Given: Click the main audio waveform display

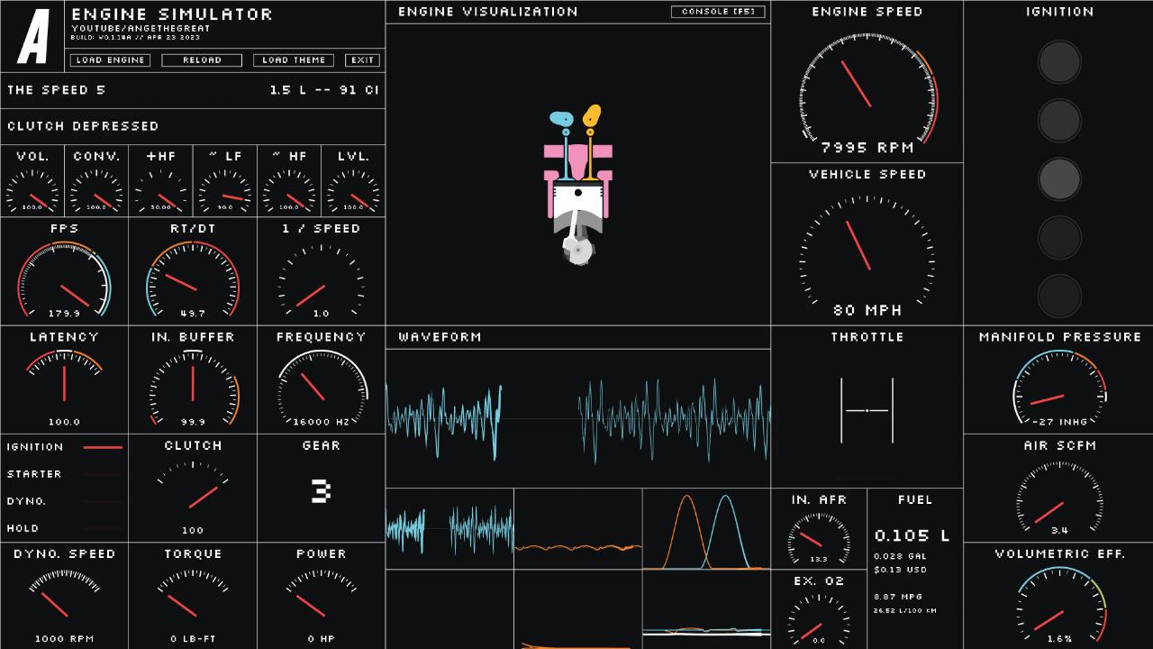Looking at the screenshot, I should click(x=578, y=417).
